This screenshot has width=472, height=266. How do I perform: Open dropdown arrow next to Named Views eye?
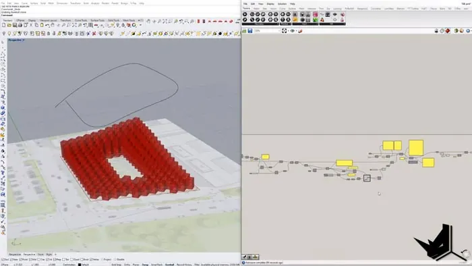coord(296,31)
